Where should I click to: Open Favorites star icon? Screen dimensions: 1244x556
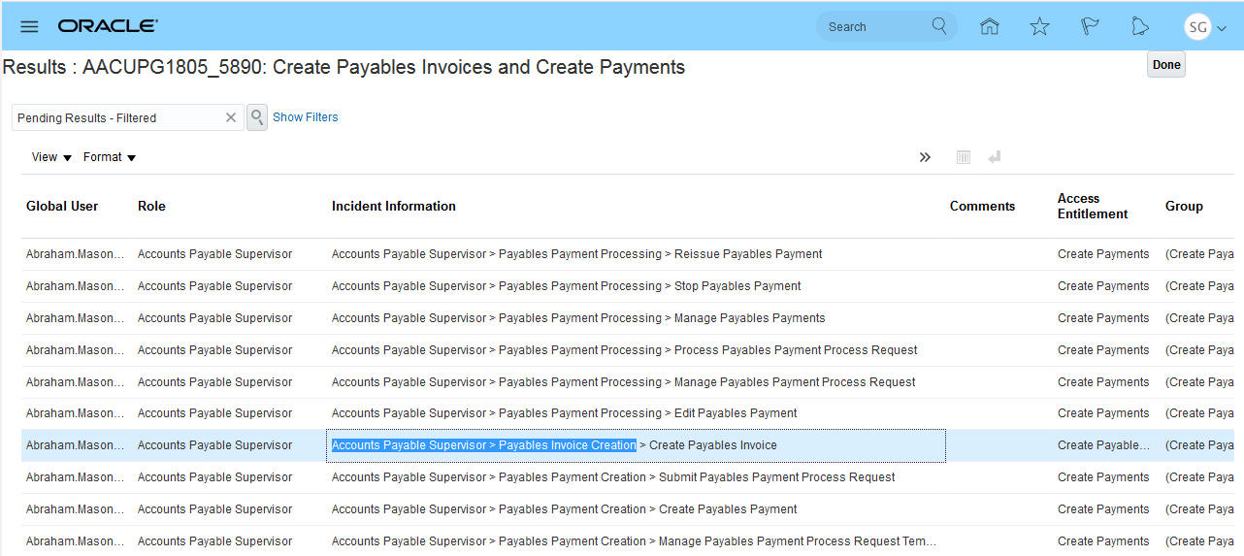tap(1039, 26)
